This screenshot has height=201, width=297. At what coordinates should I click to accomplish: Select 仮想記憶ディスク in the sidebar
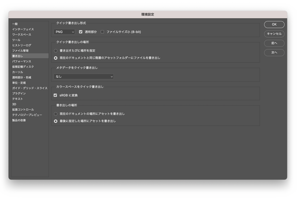pos(23,67)
